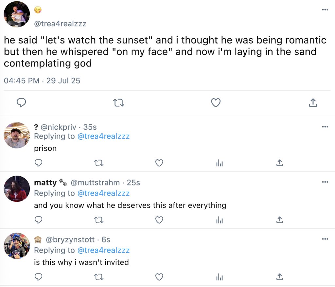This screenshot has height=287, width=335.
Task: Share @bryzynstott's reply
Action: [x=279, y=277]
